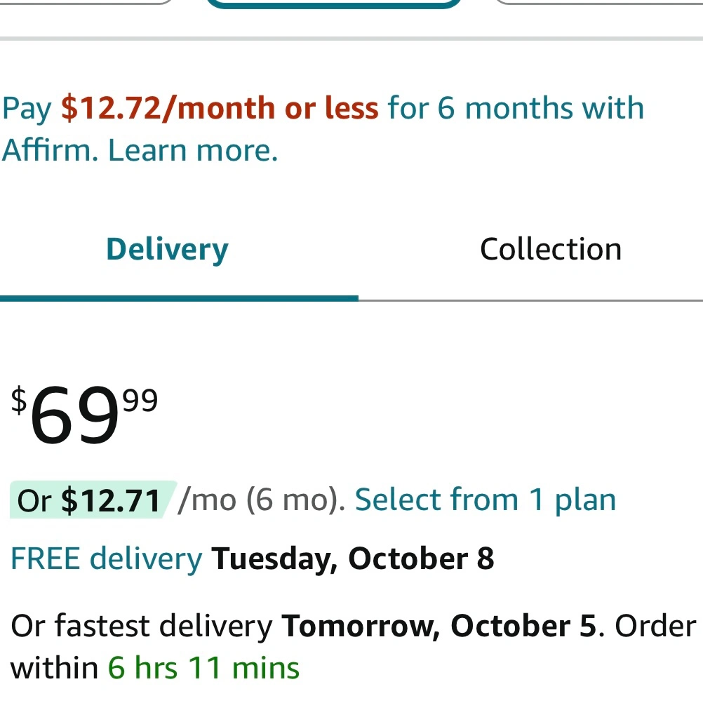Tap the "Or fastest delivery" text
The height and width of the screenshot is (703, 703).
(x=142, y=626)
